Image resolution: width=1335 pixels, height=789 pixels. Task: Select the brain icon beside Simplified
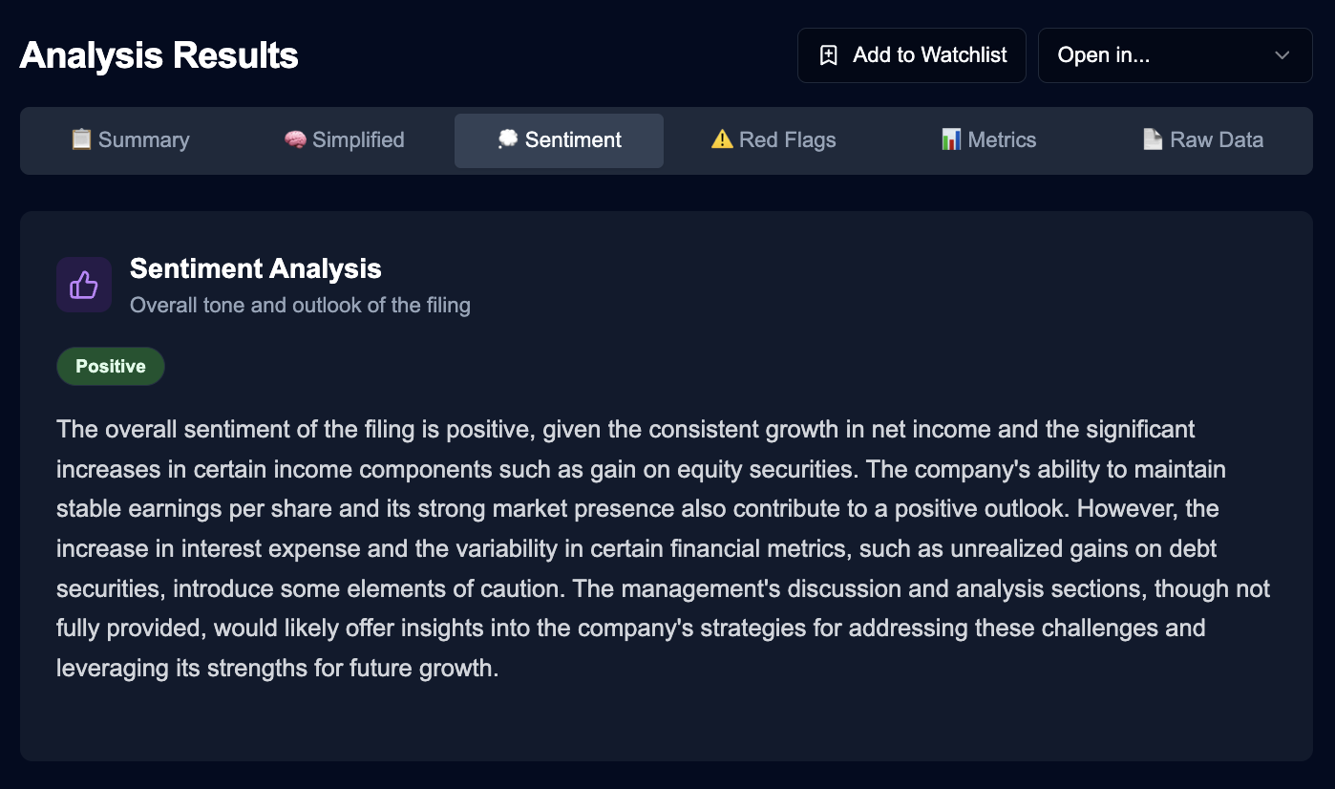point(294,139)
